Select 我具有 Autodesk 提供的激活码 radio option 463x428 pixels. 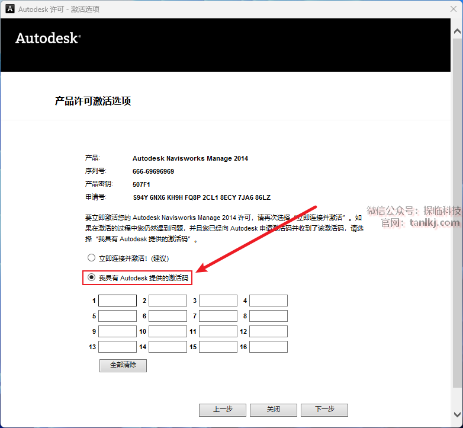click(91, 277)
